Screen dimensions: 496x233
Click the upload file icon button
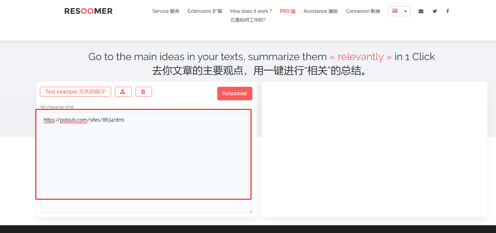[x=123, y=92]
